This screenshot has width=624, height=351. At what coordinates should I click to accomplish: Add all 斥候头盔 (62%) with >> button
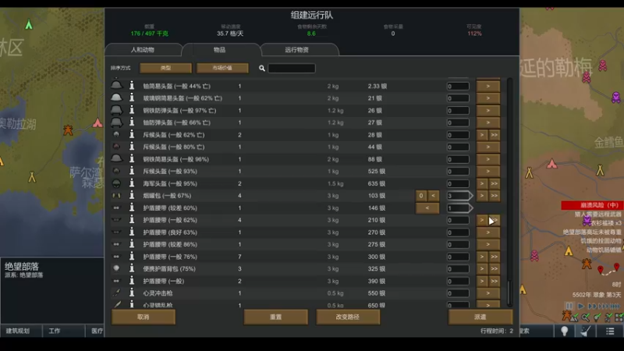point(495,134)
